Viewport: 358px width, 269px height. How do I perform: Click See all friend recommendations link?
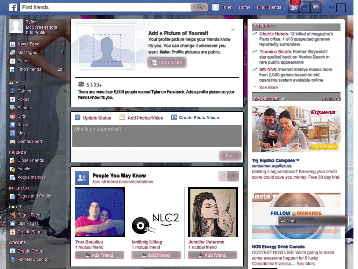[x=123, y=182]
